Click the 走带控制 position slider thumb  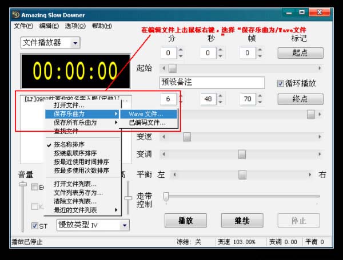tap(166, 196)
